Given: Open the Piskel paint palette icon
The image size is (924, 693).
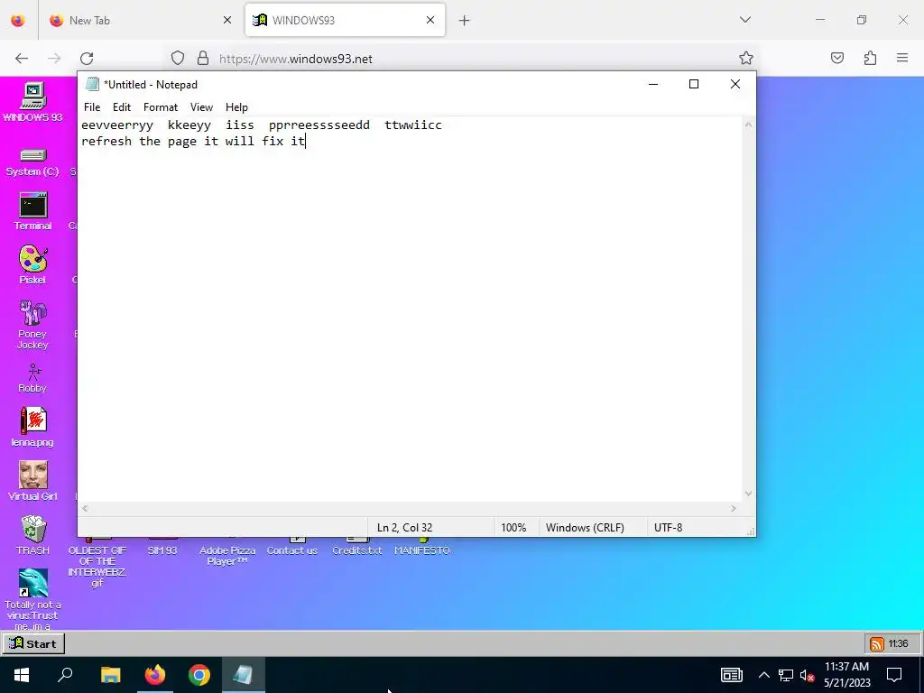Looking at the screenshot, I should point(33,264).
